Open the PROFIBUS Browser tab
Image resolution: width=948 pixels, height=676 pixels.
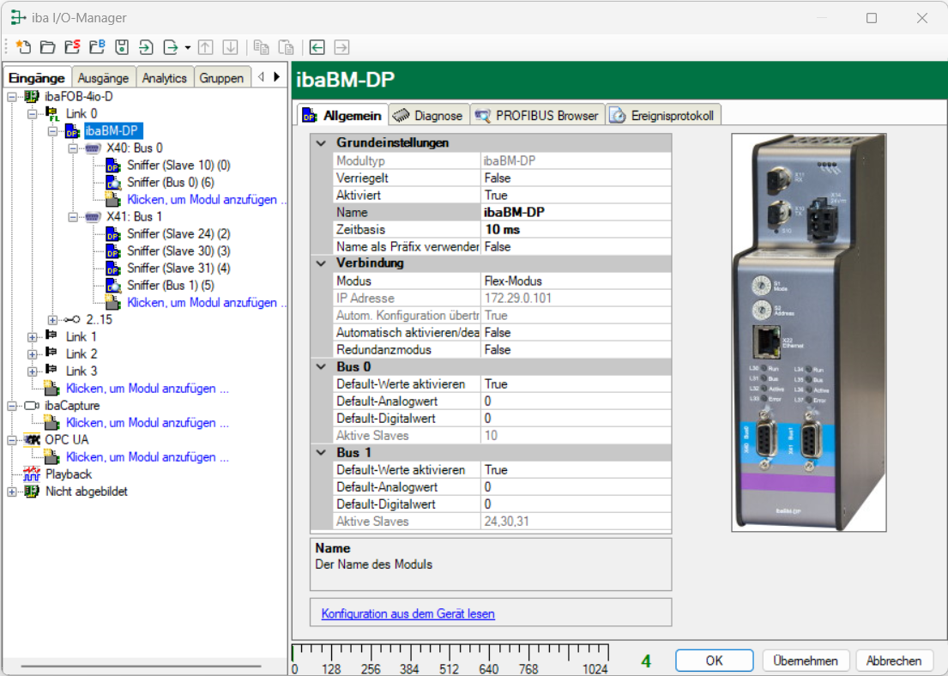pyautogui.click(x=537, y=116)
